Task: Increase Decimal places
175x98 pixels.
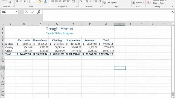Action: pos(96,1)
